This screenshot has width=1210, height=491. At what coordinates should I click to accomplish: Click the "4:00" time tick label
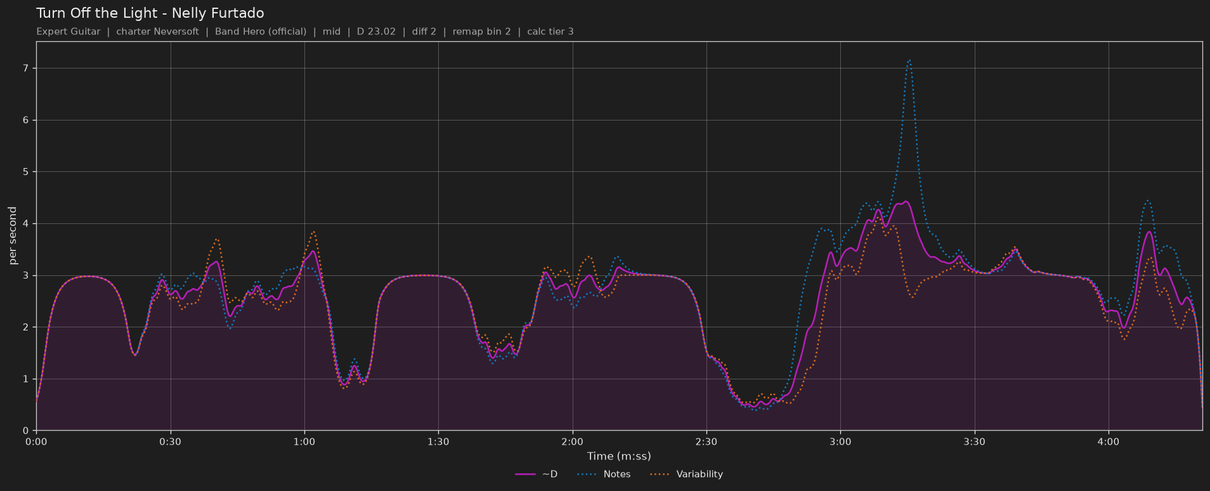click(x=1109, y=442)
